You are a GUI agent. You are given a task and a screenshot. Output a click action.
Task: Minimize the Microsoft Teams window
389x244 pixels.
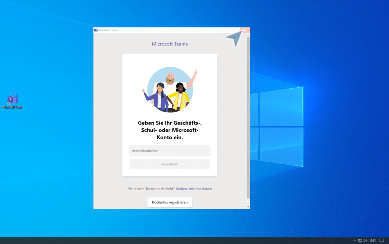click(225, 30)
